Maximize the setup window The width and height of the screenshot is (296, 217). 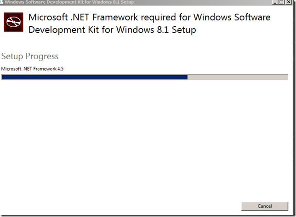[281, 2]
